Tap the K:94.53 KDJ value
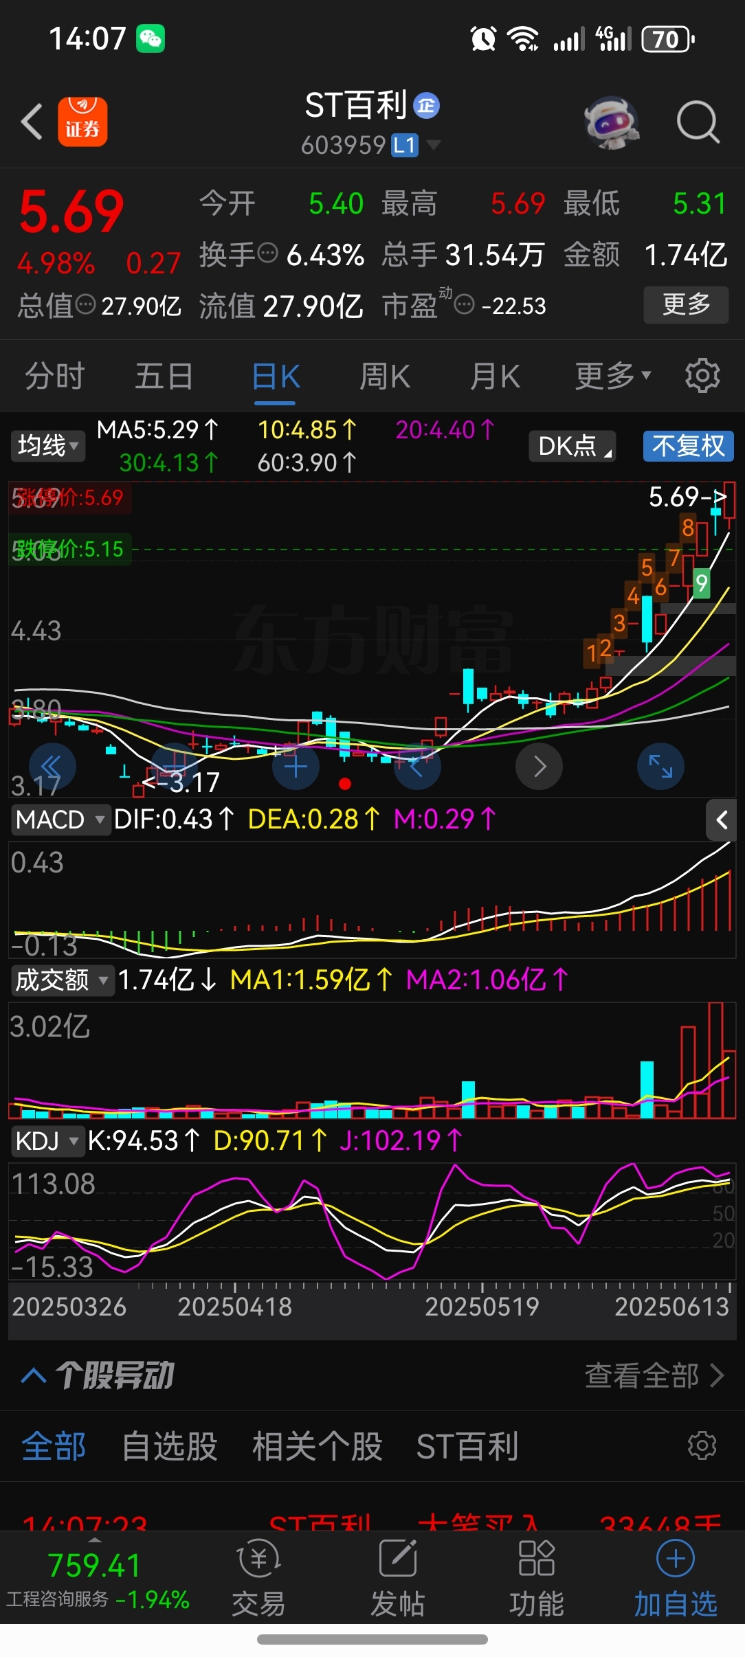Image resolution: width=745 pixels, height=1657 pixels. click(144, 1140)
